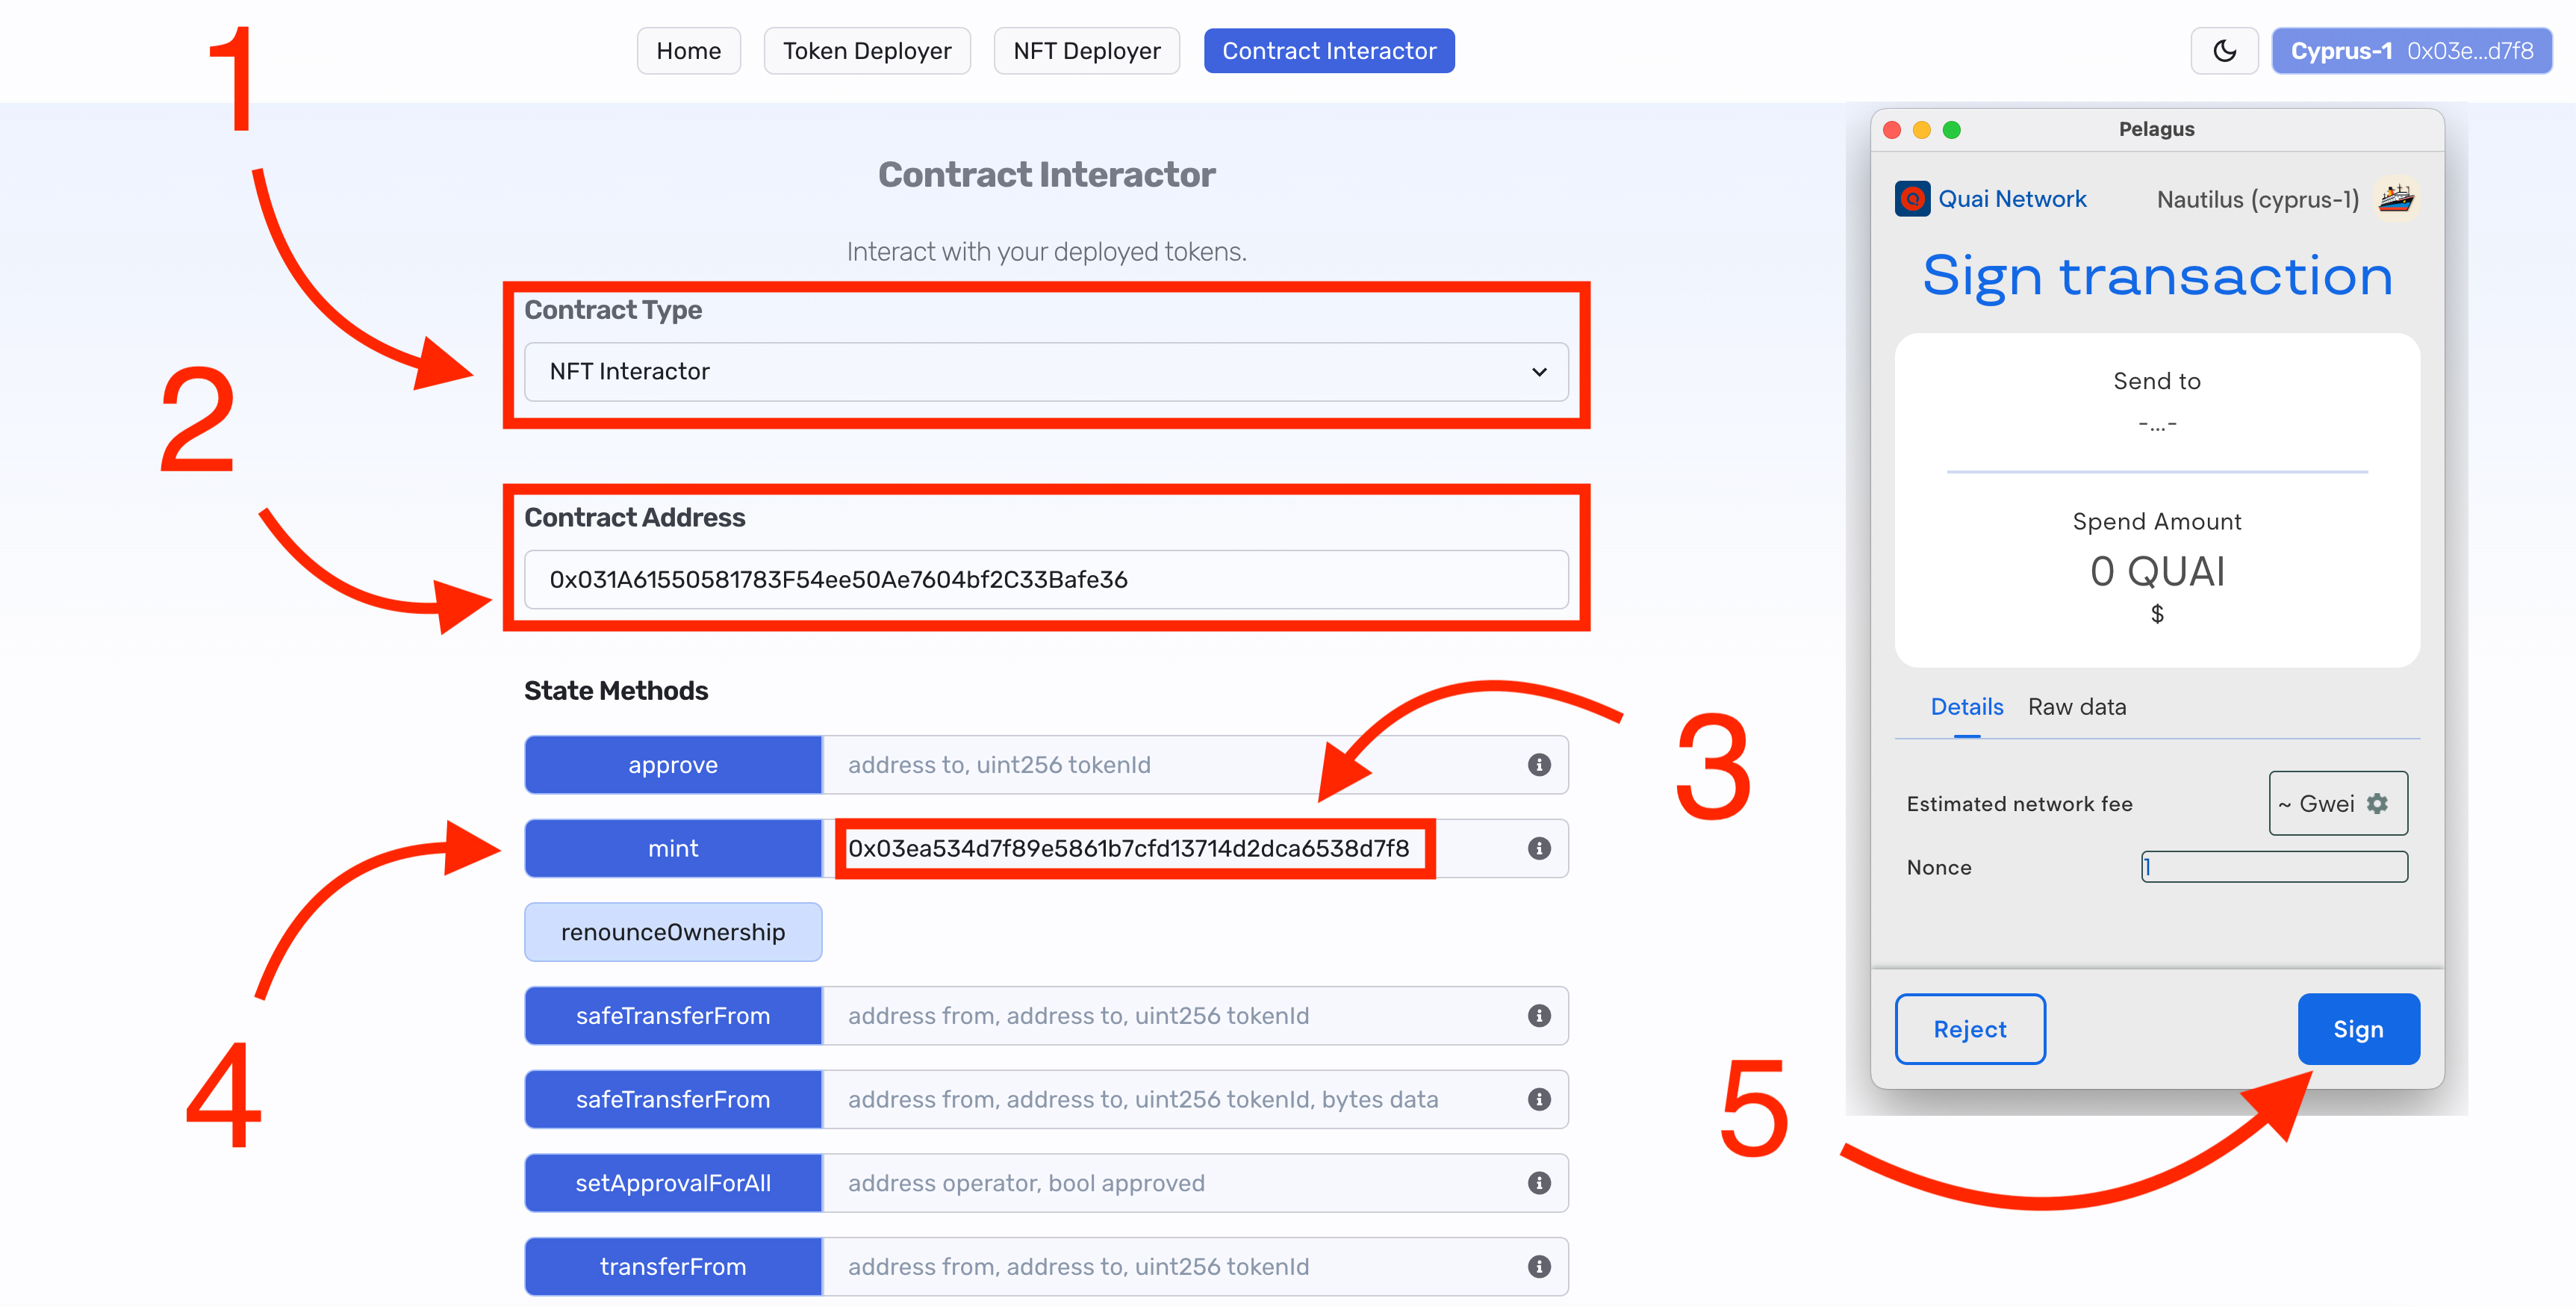Click the Nautilus ship account avatar
2576x1307 pixels.
pyautogui.click(x=2396, y=198)
